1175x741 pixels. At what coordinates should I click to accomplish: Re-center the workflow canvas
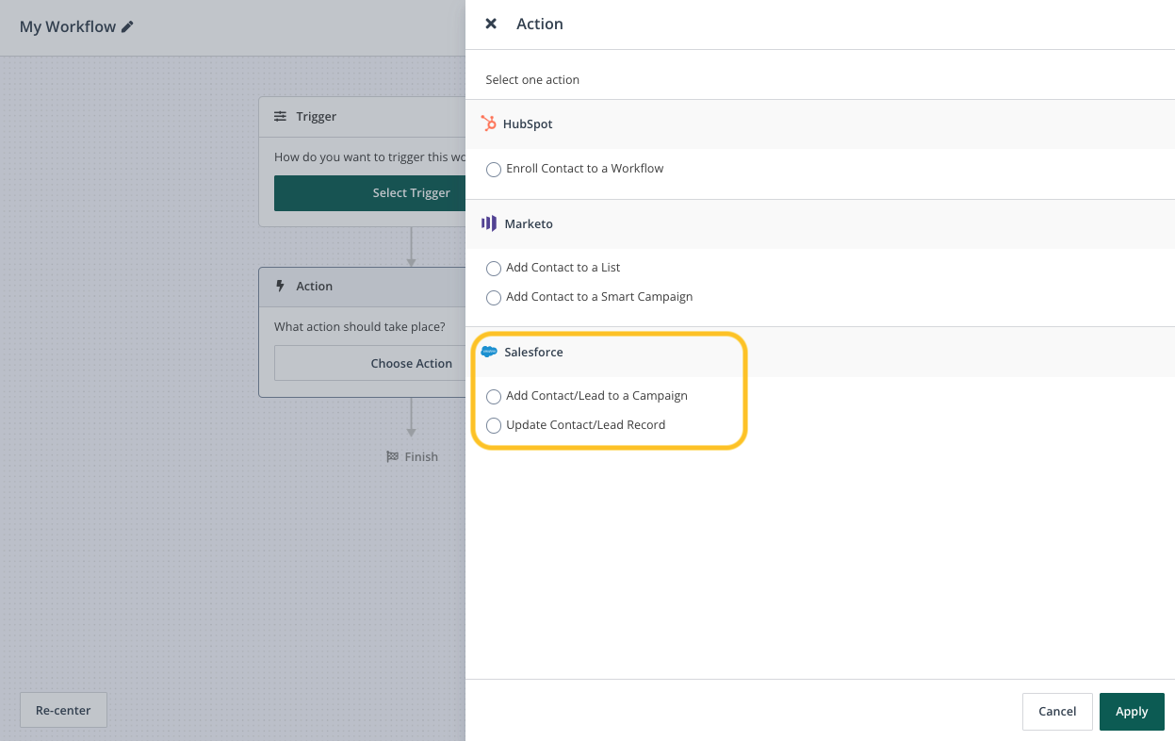point(63,710)
